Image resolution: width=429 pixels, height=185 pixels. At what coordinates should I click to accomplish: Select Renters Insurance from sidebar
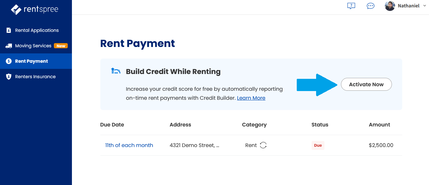(36, 77)
